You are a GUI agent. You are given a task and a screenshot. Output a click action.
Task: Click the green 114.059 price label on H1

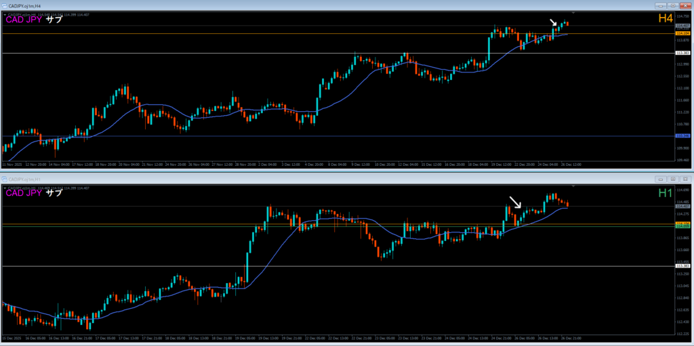[682, 227]
